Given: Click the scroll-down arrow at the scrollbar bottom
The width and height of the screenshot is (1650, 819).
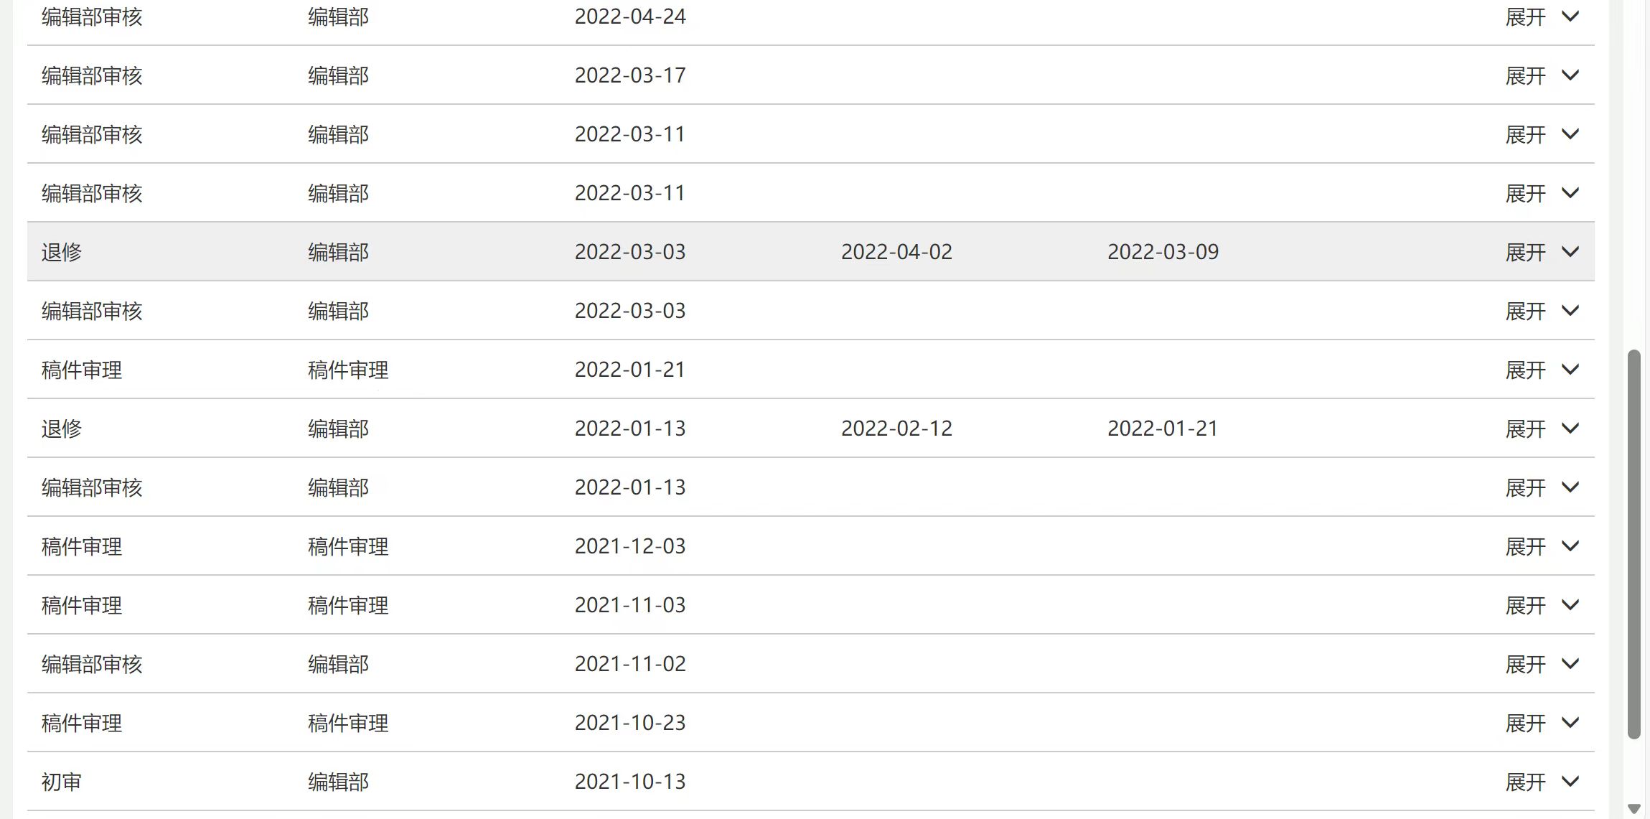Looking at the screenshot, I should 1633,809.
